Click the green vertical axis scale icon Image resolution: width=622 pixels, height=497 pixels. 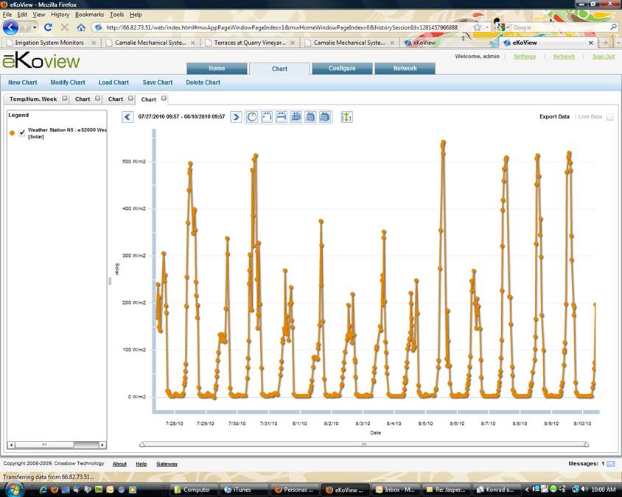(x=346, y=117)
